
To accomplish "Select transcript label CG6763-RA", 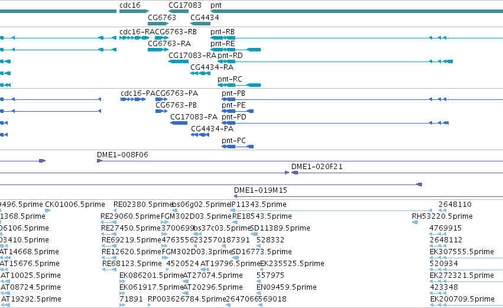I will click(x=169, y=44).
